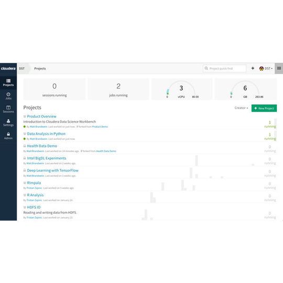Focus the Project quick find field
This screenshot has width=283, height=283.
(224, 69)
